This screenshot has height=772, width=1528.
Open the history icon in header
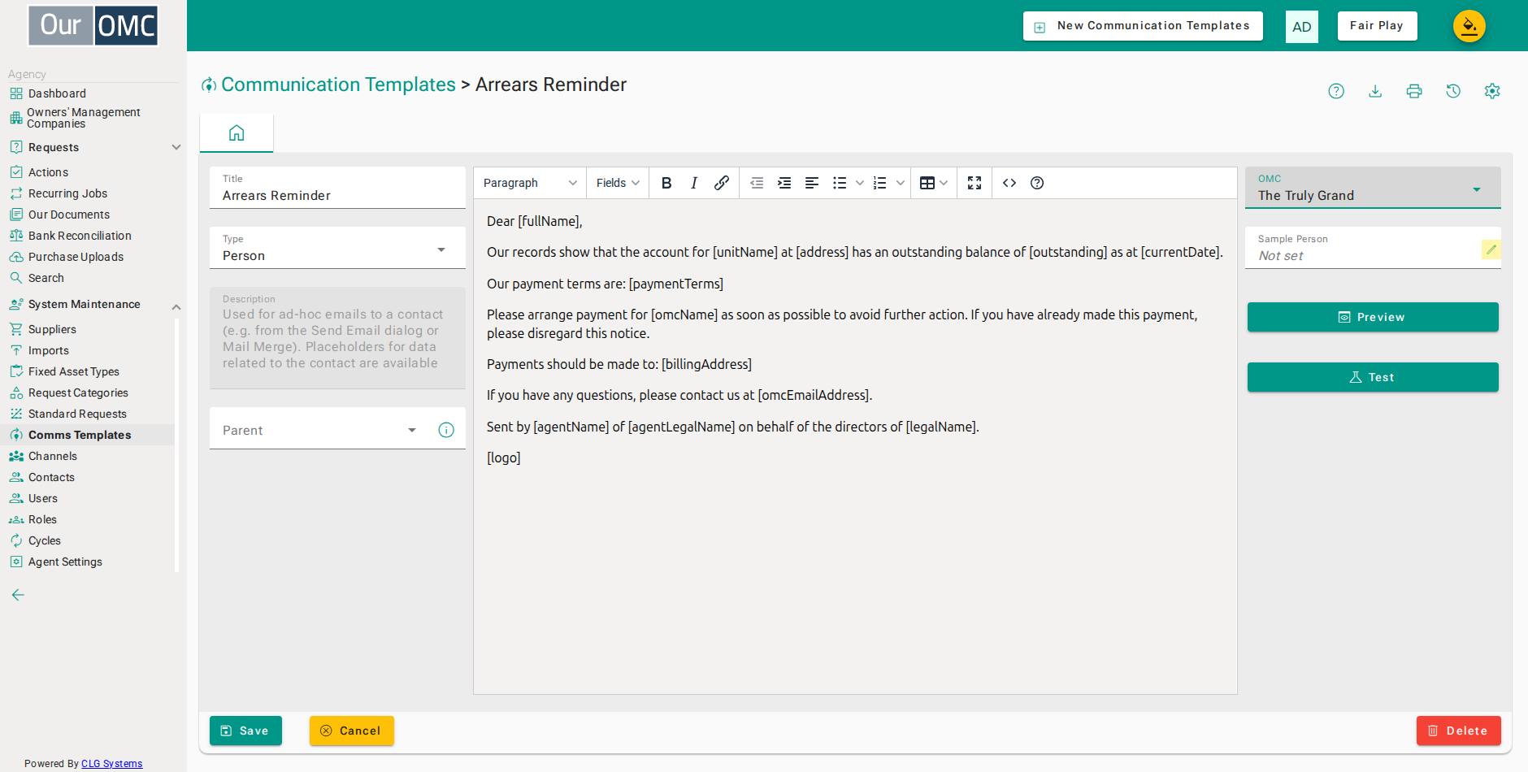click(x=1453, y=91)
